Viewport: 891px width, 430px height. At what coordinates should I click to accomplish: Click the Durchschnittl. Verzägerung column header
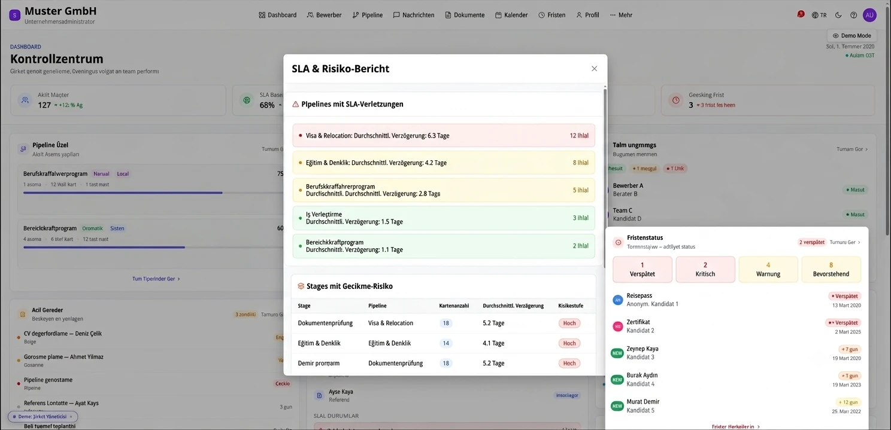pyautogui.click(x=513, y=306)
